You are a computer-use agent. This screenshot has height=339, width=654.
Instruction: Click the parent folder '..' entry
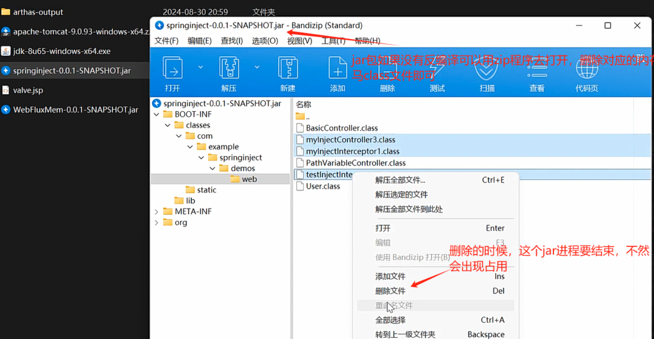tap(303, 116)
